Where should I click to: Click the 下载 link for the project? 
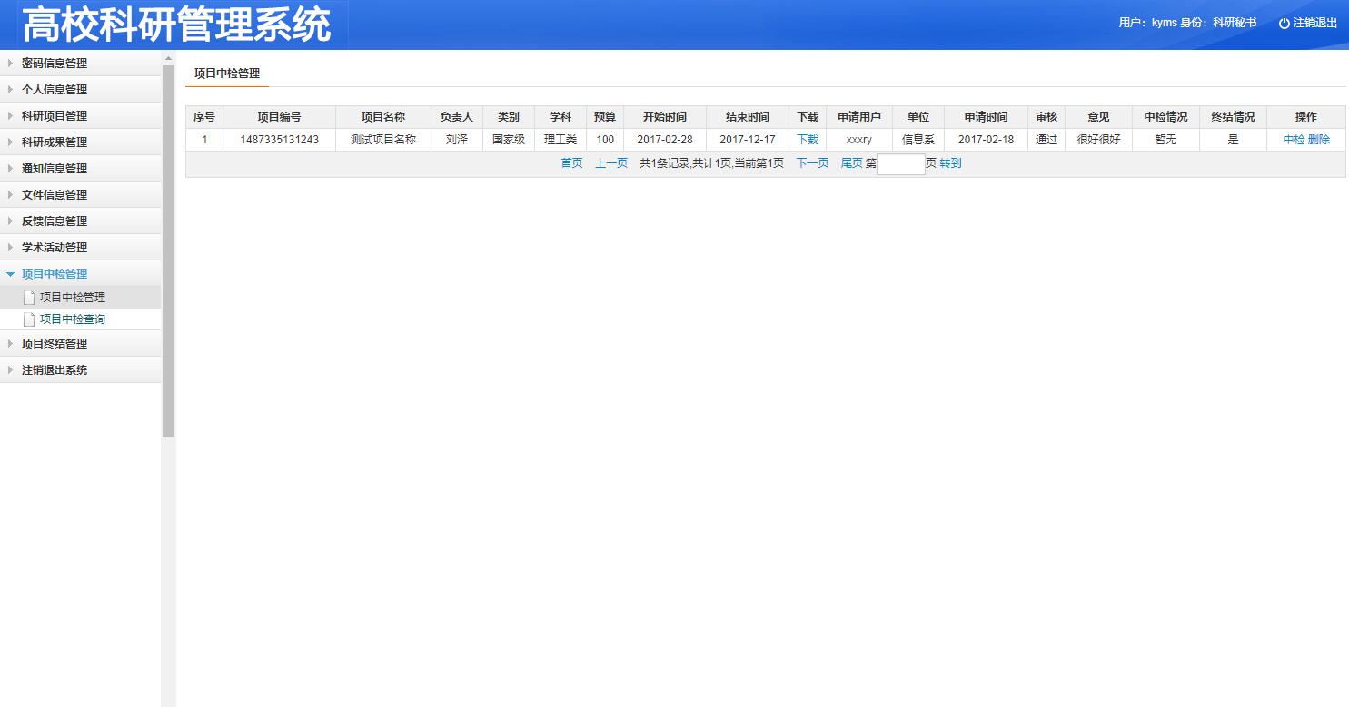tap(808, 140)
